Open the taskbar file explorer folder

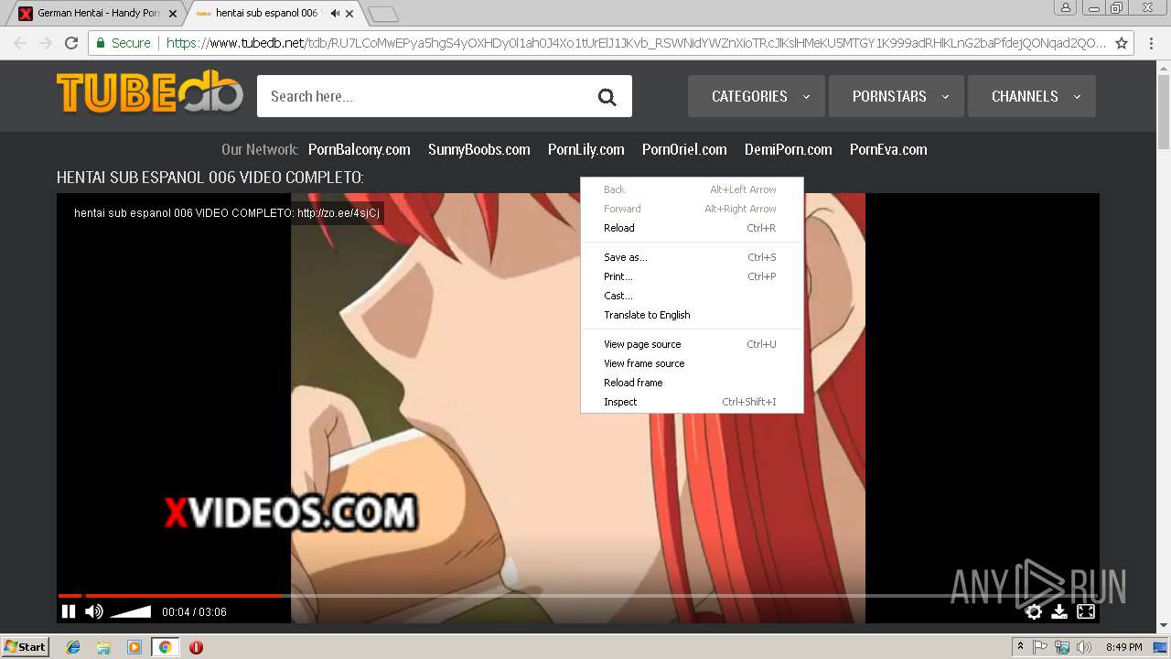tap(103, 647)
